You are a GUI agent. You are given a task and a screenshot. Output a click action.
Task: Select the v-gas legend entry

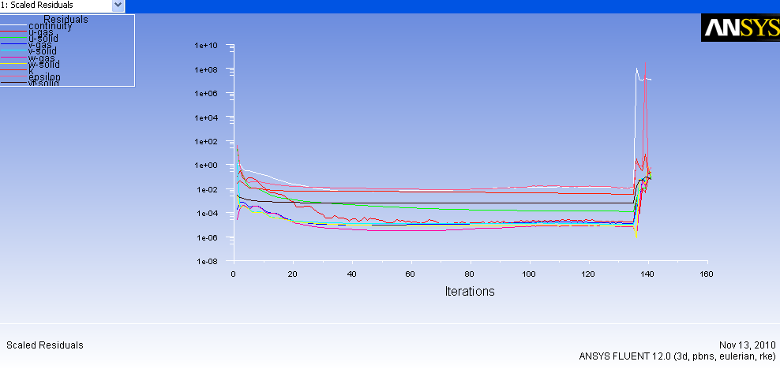[40, 45]
